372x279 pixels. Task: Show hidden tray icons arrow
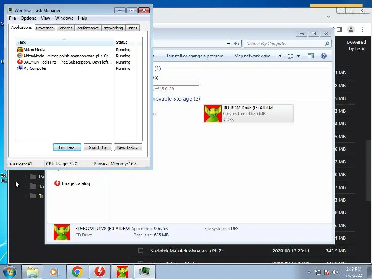tap(309, 272)
